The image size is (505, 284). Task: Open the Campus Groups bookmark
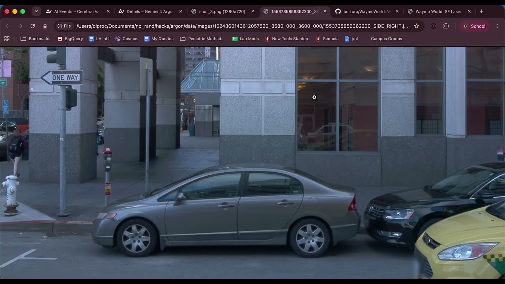click(382, 39)
